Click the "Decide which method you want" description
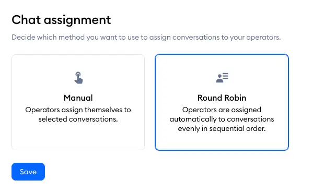The height and width of the screenshot is (192, 324). point(146,38)
